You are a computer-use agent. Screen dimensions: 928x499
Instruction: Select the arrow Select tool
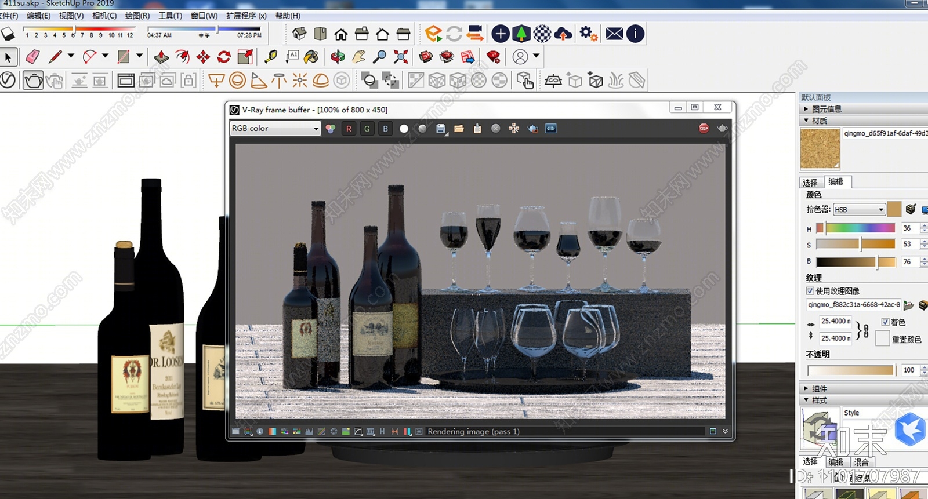click(x=8, y=57)
